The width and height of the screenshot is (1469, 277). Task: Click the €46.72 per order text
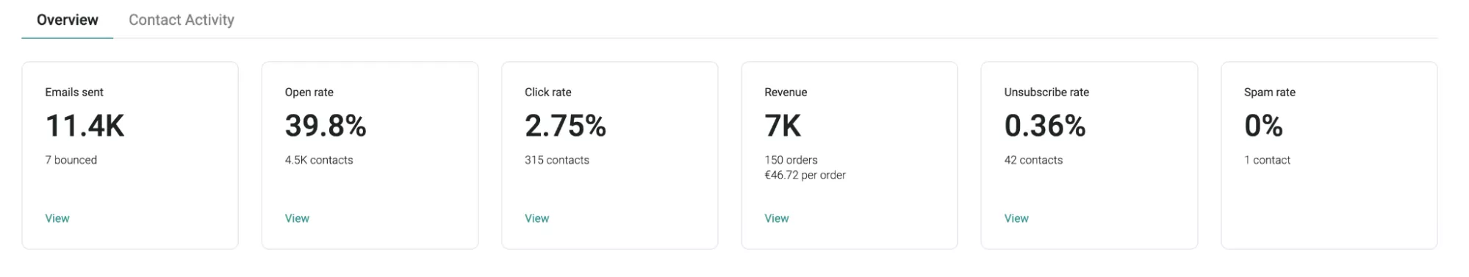[805, 175]
